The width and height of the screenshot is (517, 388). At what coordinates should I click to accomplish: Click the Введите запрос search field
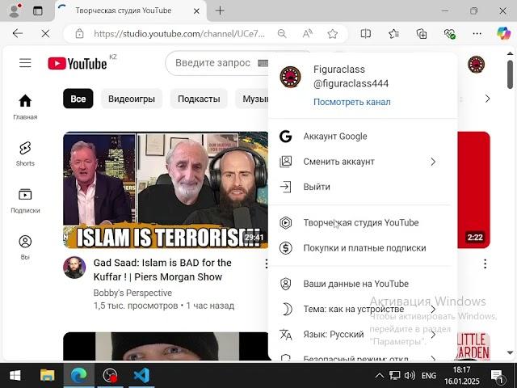coord(214,63)
